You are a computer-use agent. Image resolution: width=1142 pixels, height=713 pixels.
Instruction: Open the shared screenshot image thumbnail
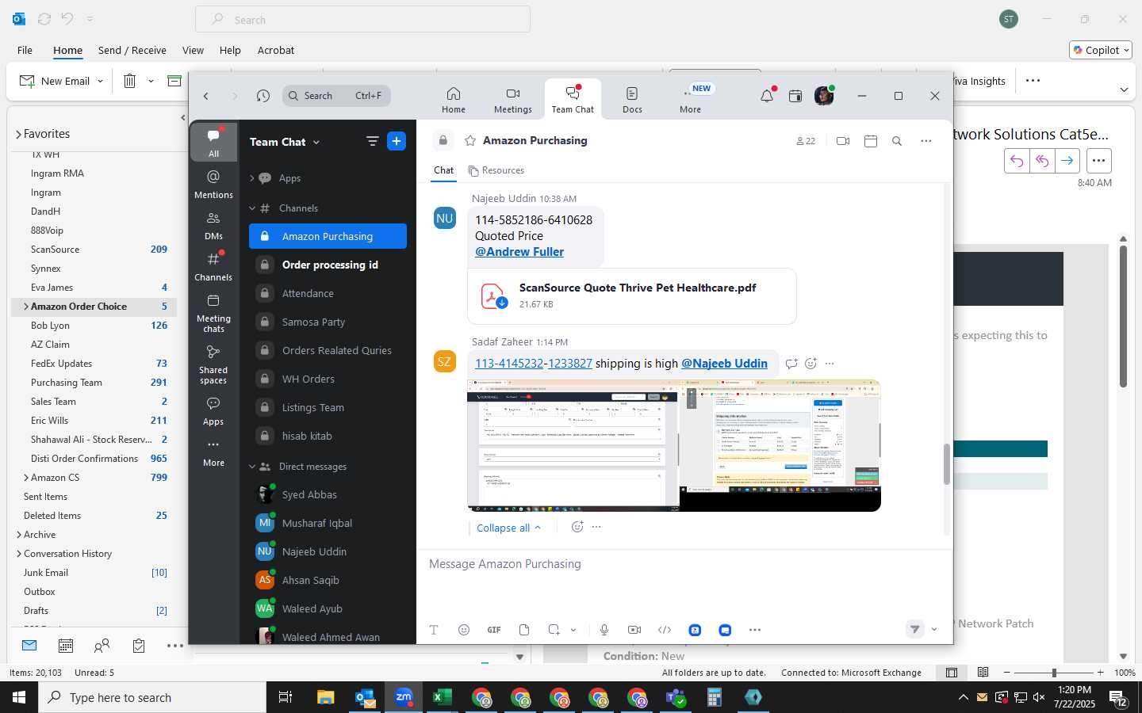[x=674, y=445]
